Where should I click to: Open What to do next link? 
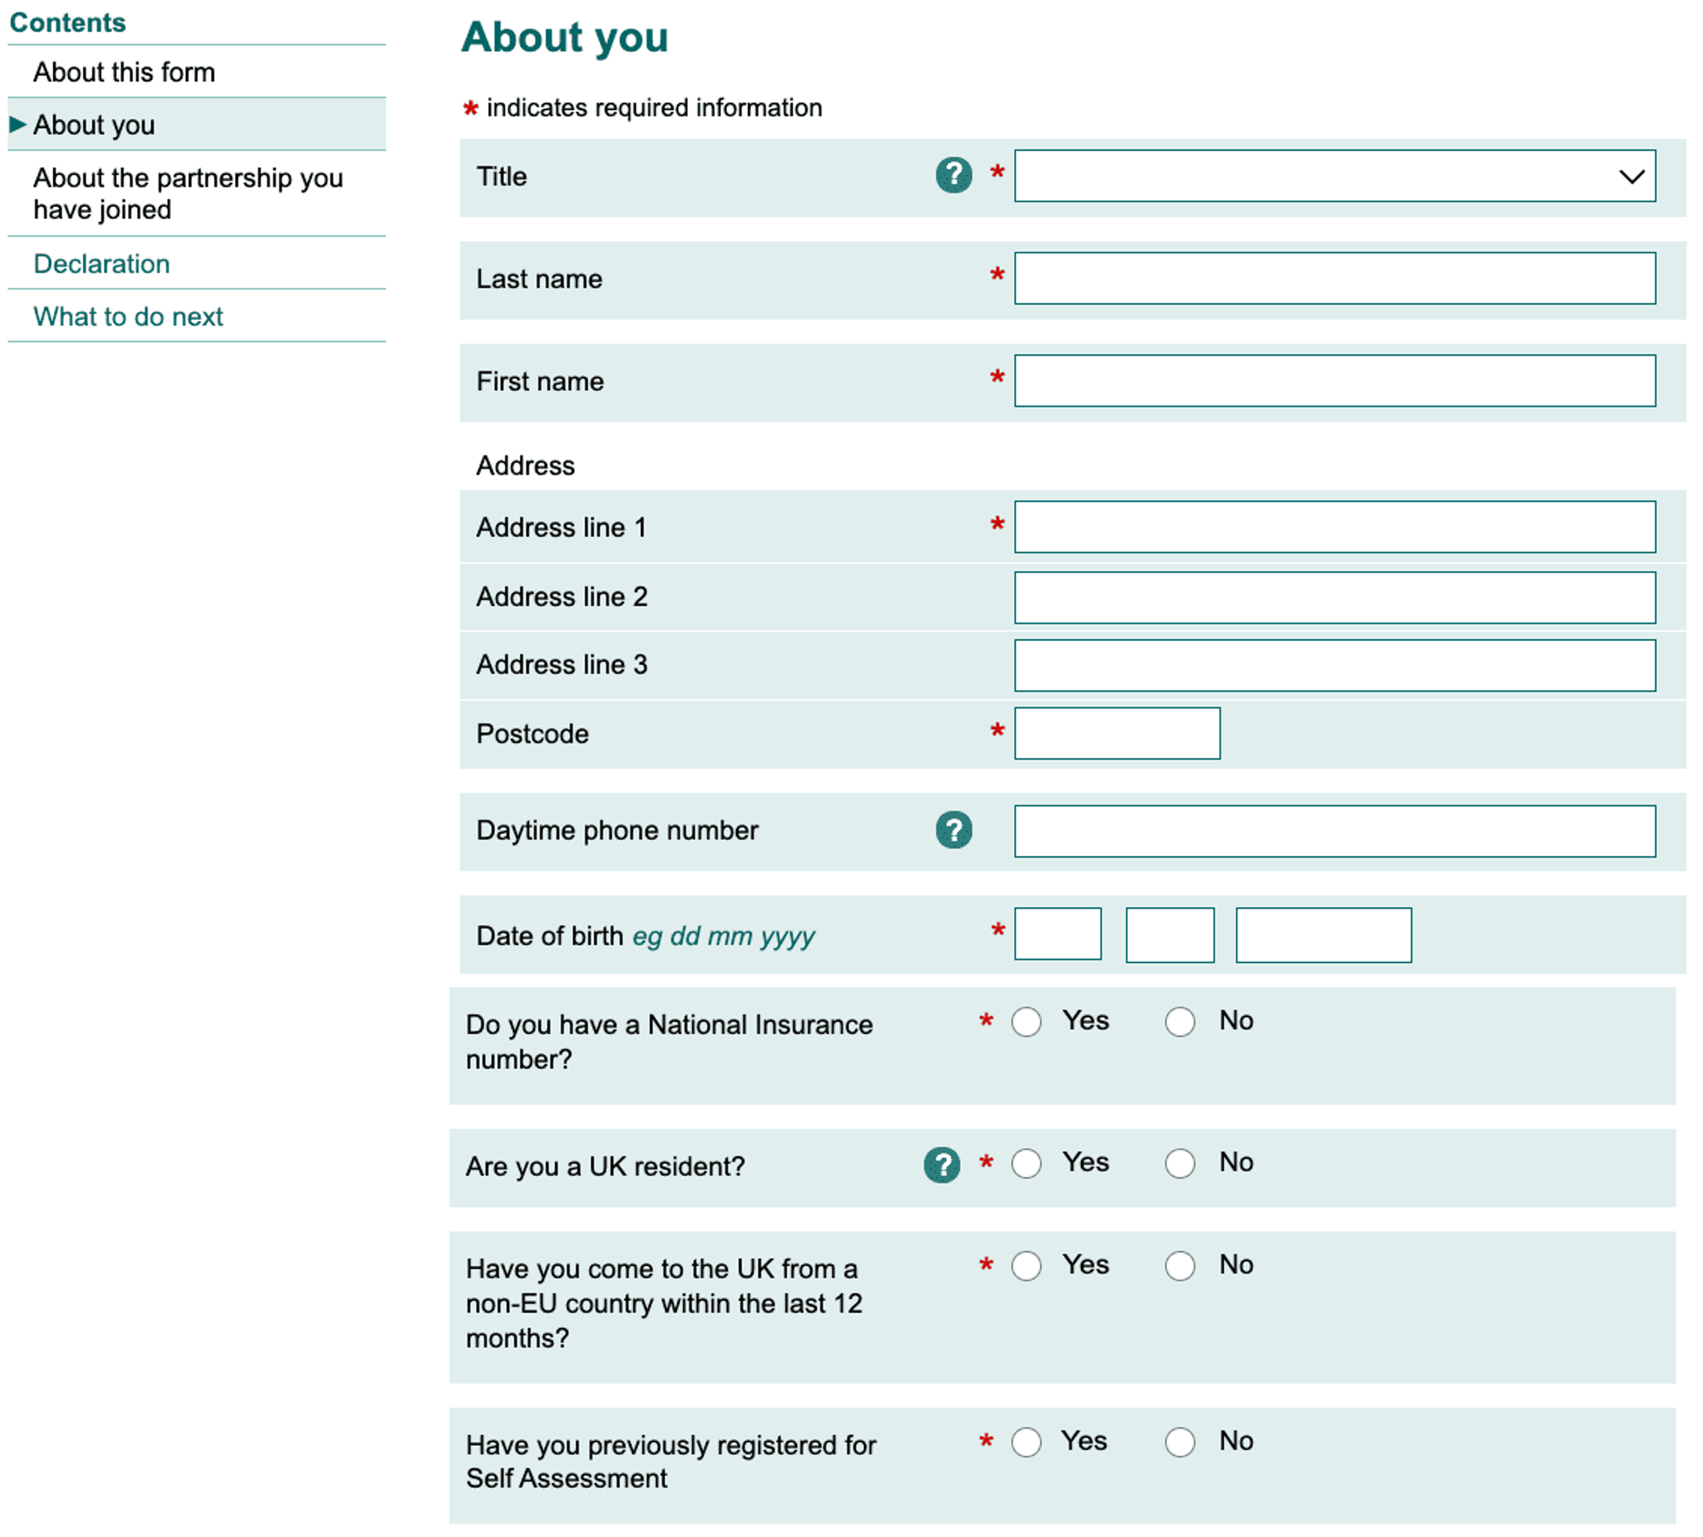(x=129, y=317)
